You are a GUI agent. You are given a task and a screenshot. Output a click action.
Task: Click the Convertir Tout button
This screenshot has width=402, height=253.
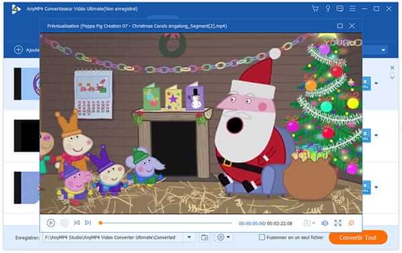(x=358, y=238)
